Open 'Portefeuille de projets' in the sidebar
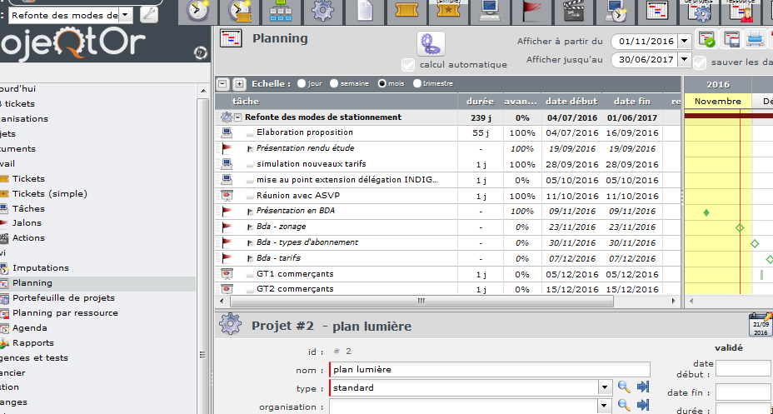Screen dimensions: 773x414 pos(63,297)
